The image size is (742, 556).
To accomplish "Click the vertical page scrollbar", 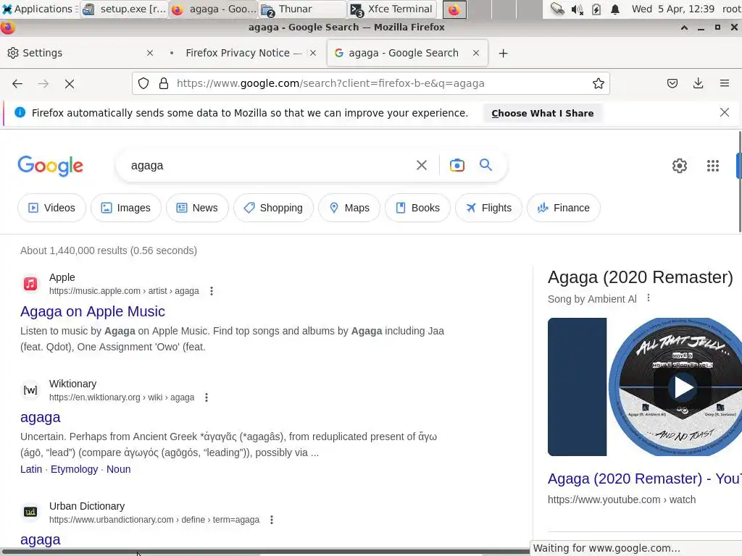I will pyautogui.click(x=739, y=182).
